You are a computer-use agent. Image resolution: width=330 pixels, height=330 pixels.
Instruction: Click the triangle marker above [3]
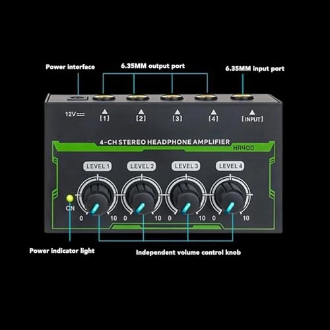(x=178, y=112)
